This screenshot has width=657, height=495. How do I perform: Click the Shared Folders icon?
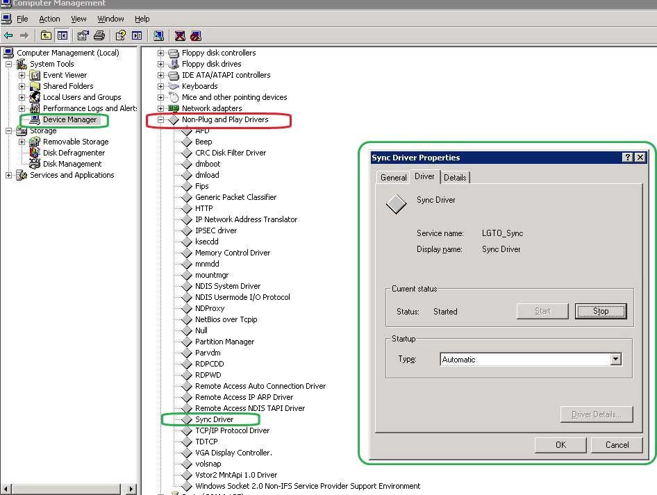[x=35, y=86]
